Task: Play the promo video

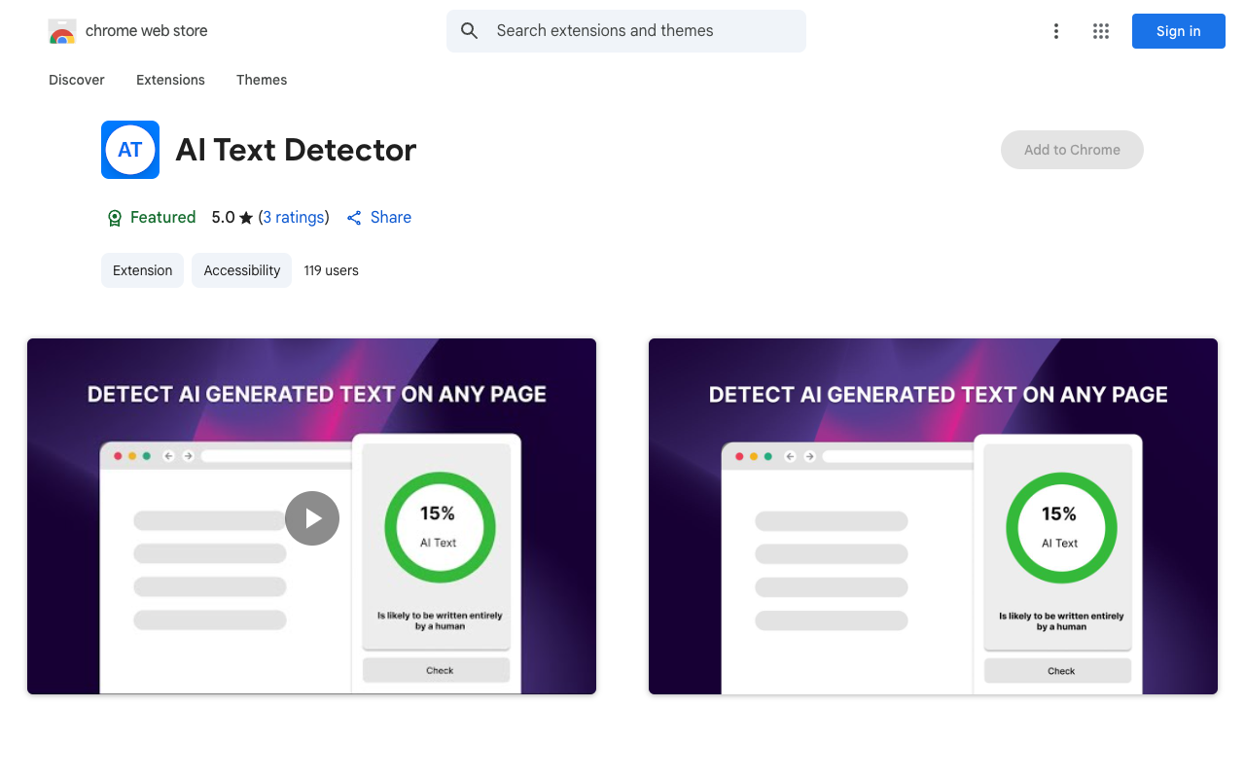Action: pos(312,518)
